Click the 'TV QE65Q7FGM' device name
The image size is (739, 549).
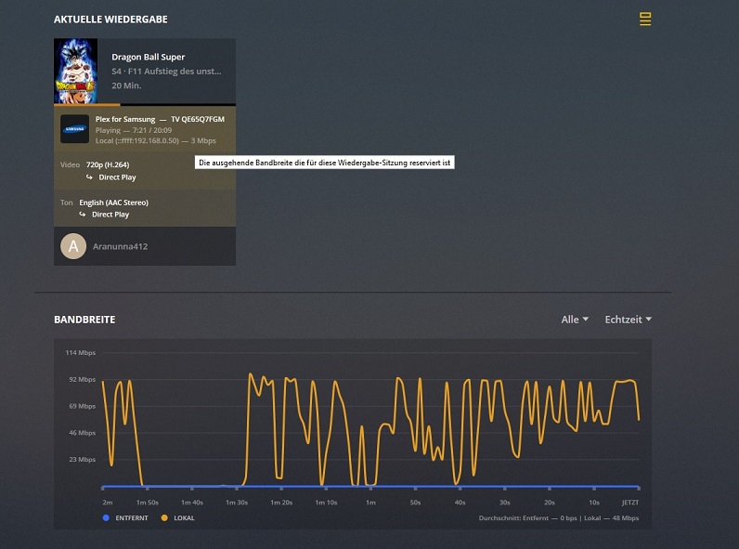pos(198,119)
